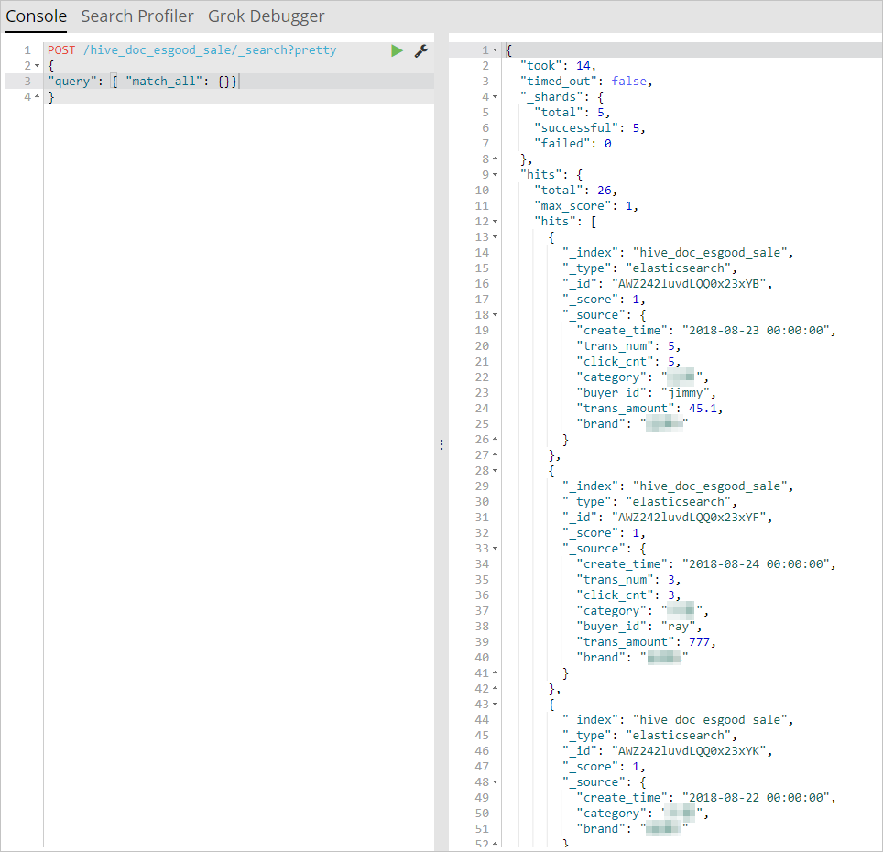Image resolution: width=883 pixels, height=852 pixels.
Task: Collapse the root object at response line 1
Action: 496,50
